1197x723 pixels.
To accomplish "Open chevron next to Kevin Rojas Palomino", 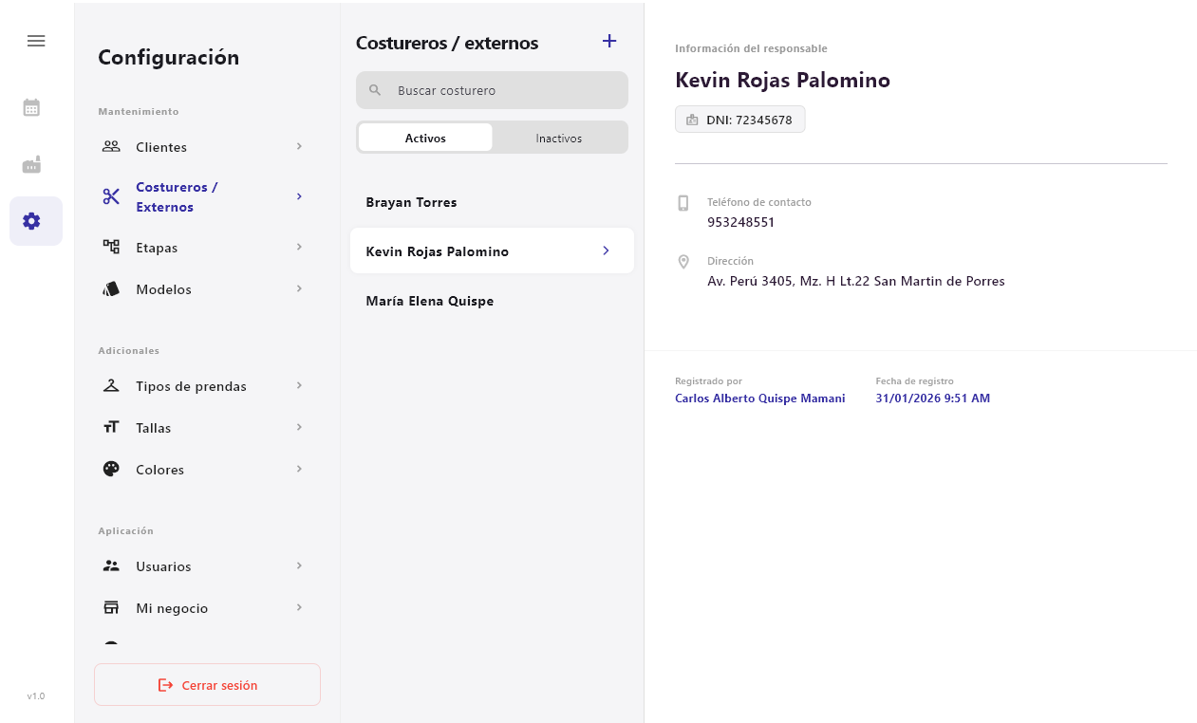I will click(x=606, y=251).
